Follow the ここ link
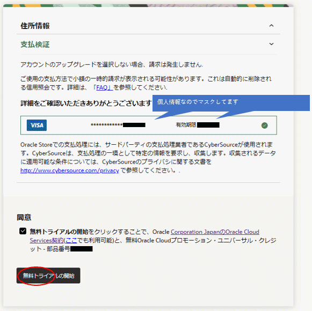The image size is (312, 311). [71, 240]
